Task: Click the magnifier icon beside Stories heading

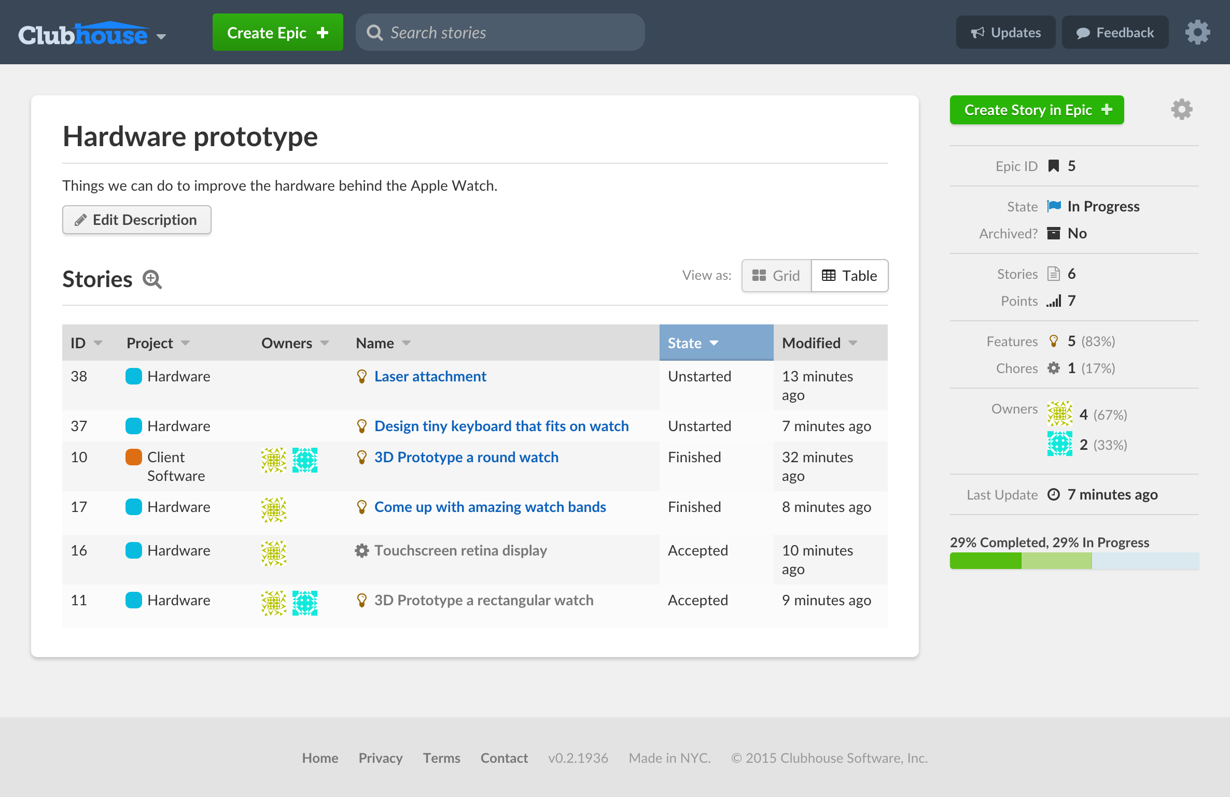Action: click(x=152, y=279)
